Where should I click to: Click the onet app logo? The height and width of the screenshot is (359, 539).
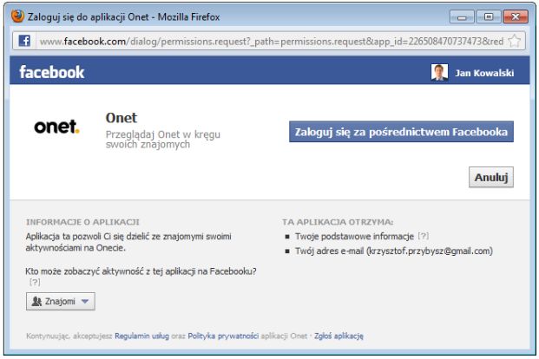pyautogui.click(x=56, y=127)
